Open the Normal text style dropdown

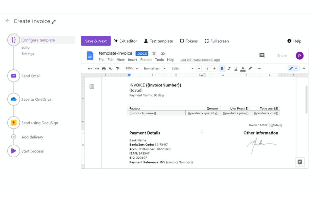(x=155, y=69)
